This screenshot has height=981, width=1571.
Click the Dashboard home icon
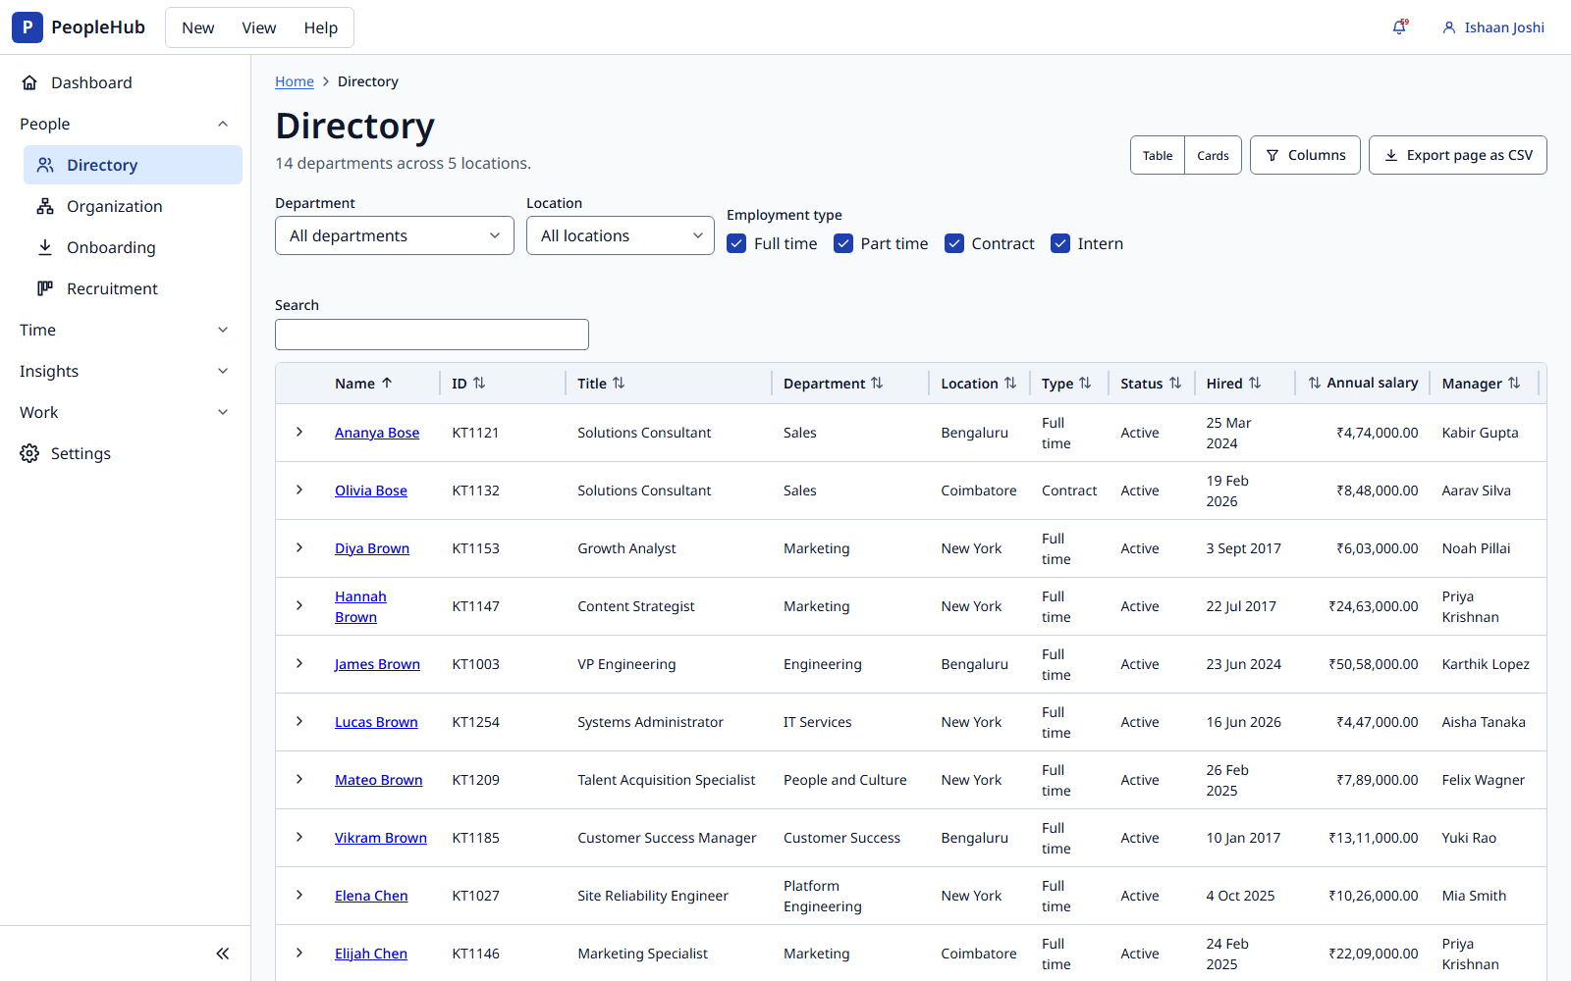(30, 82)
